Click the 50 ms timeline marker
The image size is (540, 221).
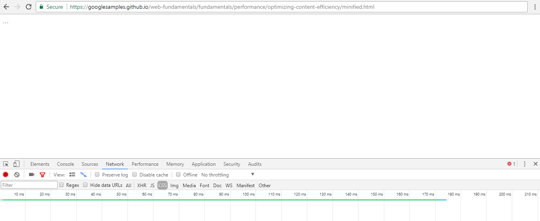coord(122,194)
